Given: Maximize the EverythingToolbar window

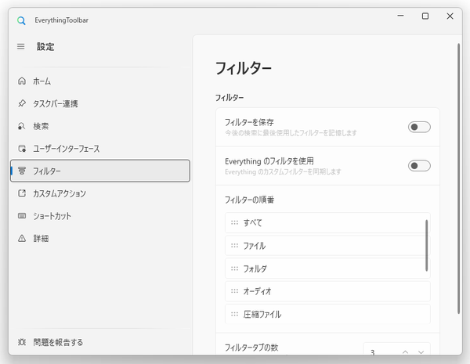Looking at the screenshot, I should (x=425, y=16).
